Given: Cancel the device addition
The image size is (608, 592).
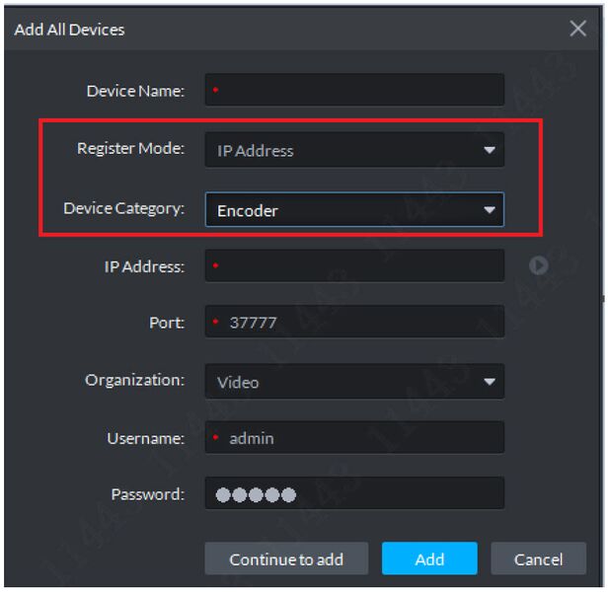Looking at the screenshot, I should point(538,559).
